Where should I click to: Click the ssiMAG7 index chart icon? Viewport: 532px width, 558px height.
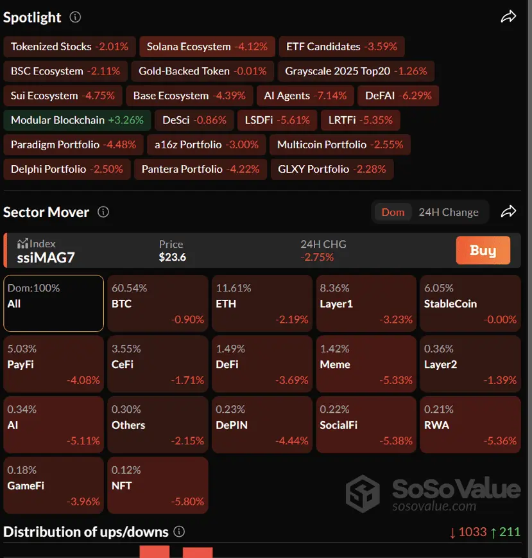tap(23, 243)
